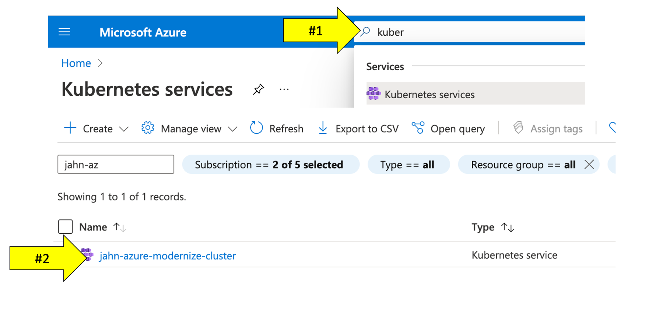
Task: Click the Manage view gear icon
Action: [x=148, y=128]
